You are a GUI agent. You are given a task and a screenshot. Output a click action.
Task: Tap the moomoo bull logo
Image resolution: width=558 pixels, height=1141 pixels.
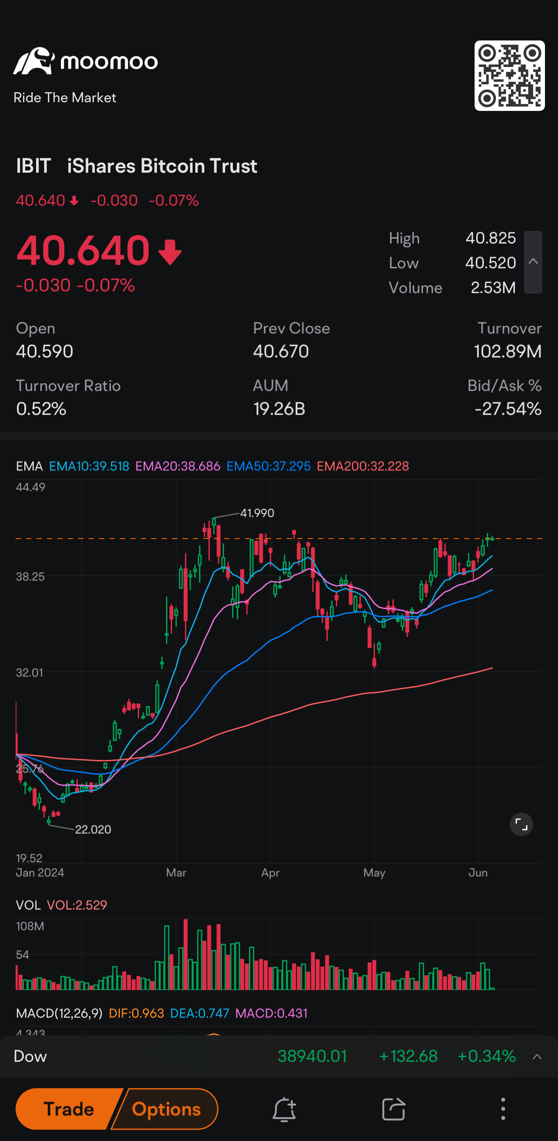(x=34, y=60)
